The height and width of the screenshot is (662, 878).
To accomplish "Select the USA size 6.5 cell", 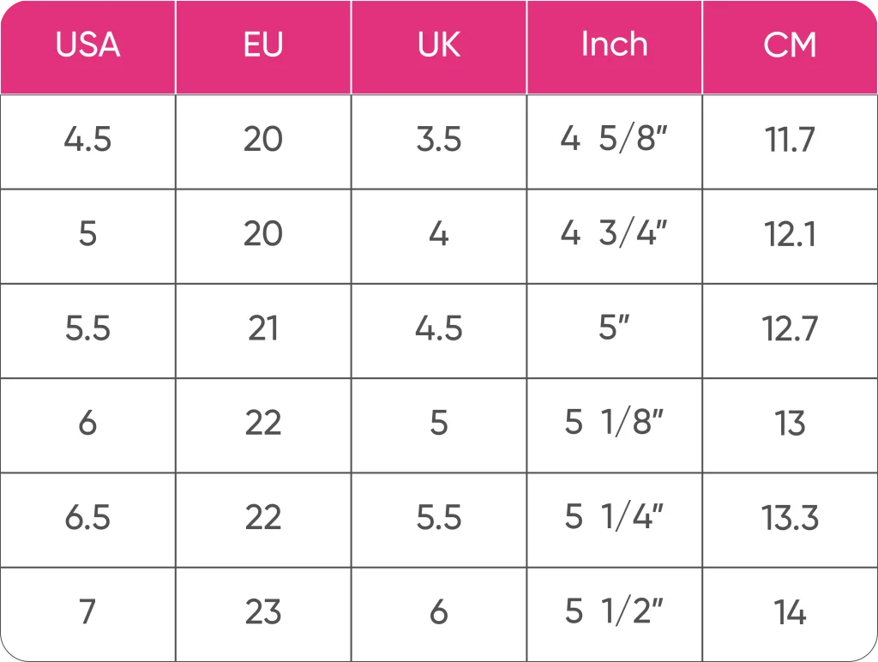I will pos(87,518).
